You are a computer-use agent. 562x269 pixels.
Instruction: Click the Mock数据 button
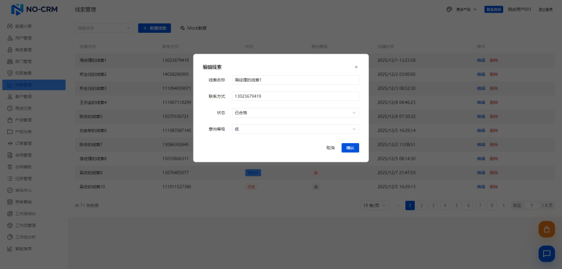click(194, 28)
